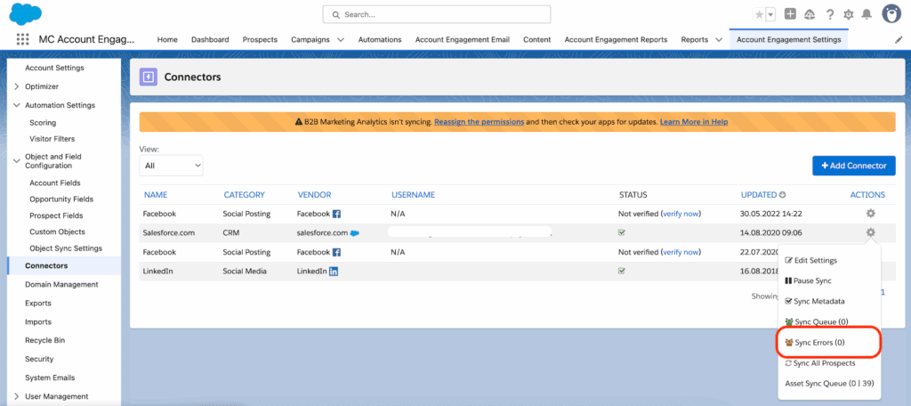Open the Trailhead guidance icon
The height and width of the screenshot is (406, 911).
pyautogui.click(x=810, y=14)
